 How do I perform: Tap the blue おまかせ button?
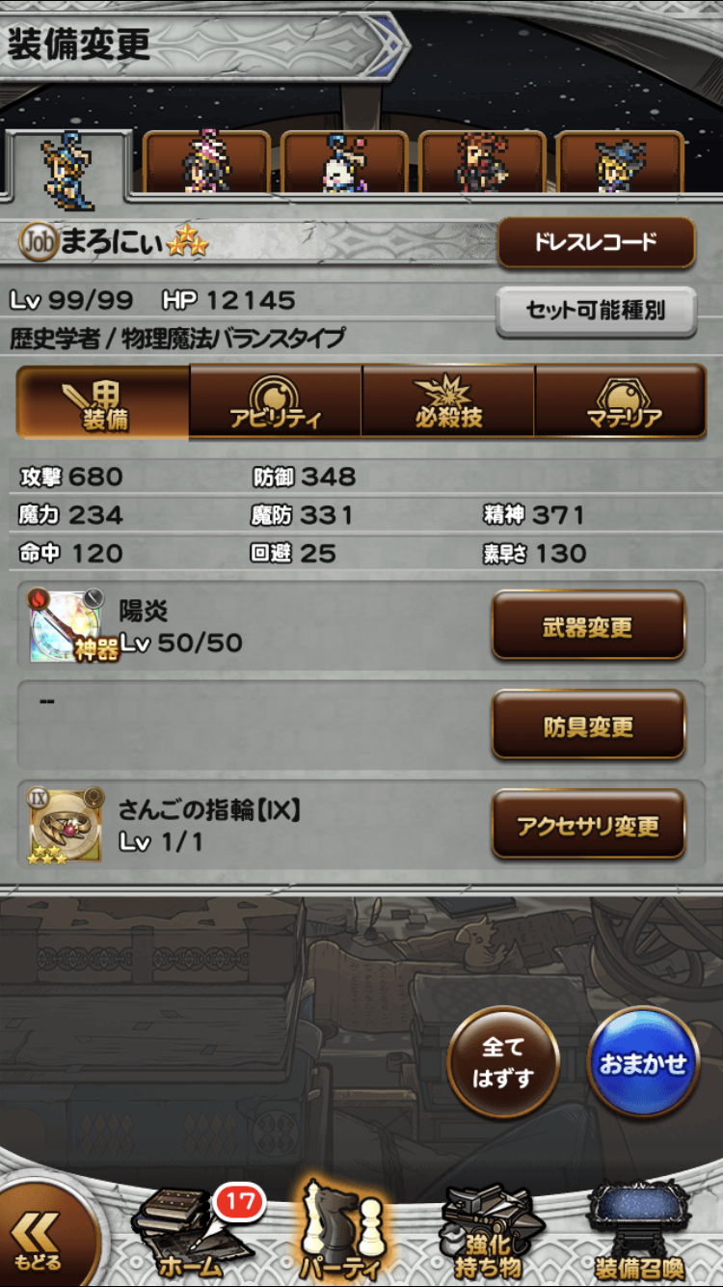[643, 1062]
